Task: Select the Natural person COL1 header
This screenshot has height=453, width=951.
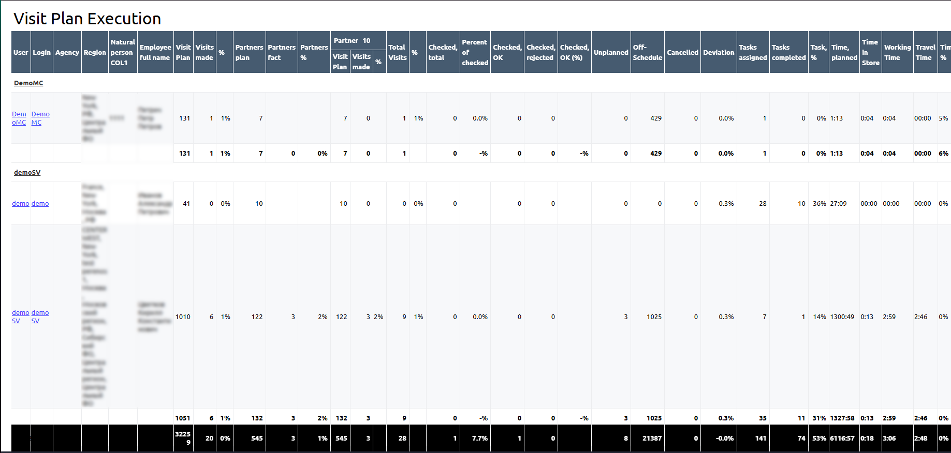Action: (122, 52)
